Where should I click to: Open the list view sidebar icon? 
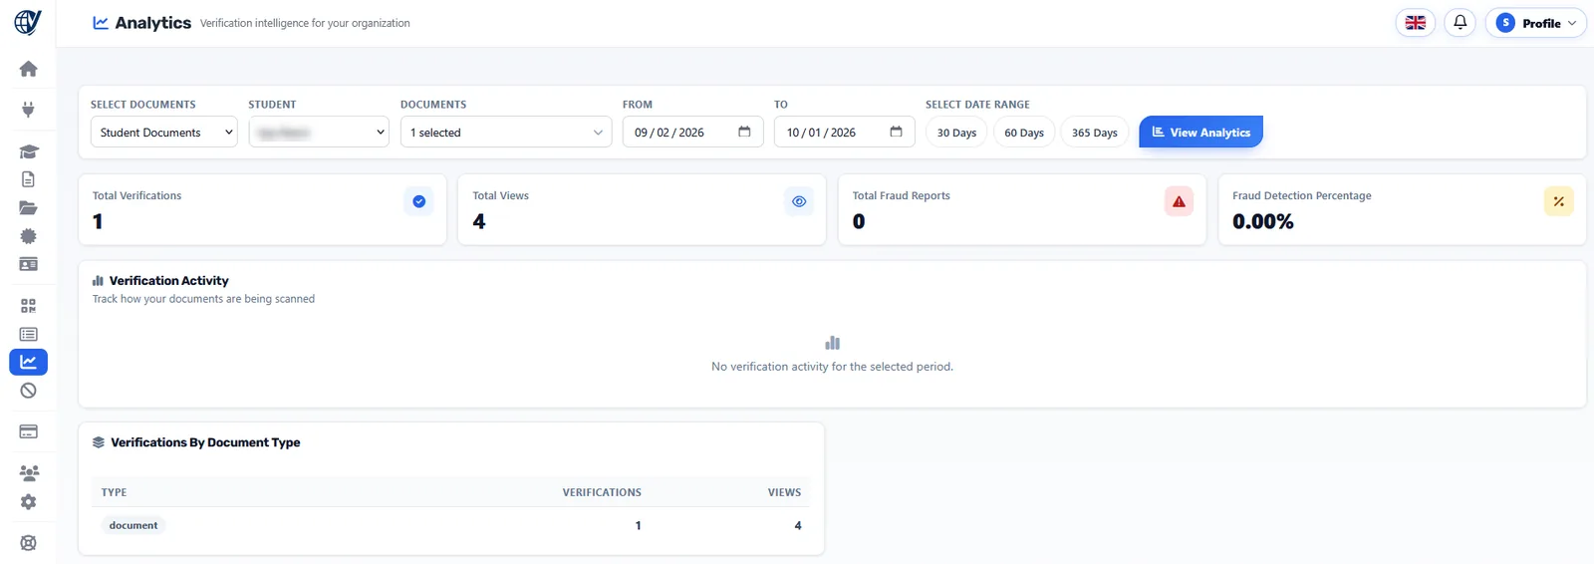(x=28, y=334)
